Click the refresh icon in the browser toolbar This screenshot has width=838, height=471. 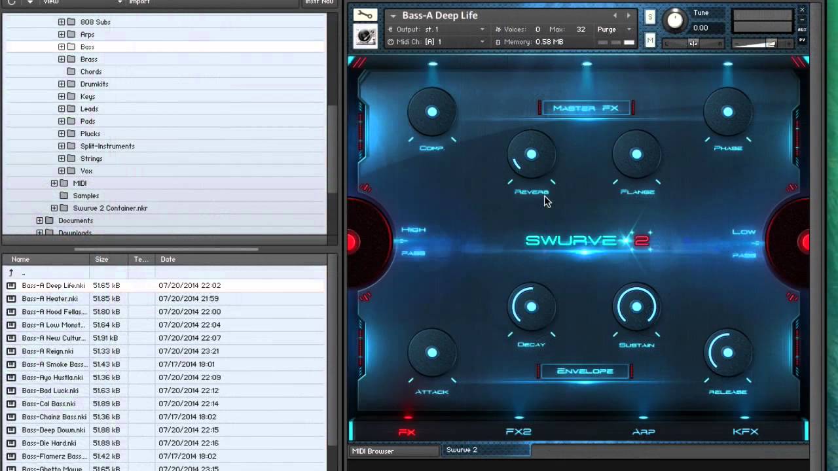click(11, 2)
